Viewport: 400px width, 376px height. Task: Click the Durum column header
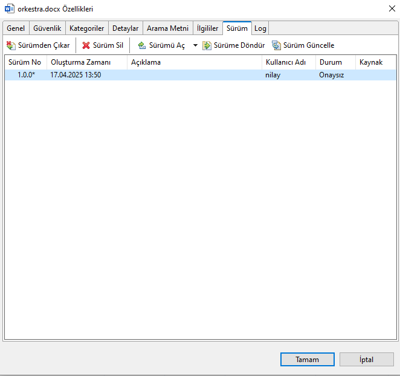coord(331,62)
